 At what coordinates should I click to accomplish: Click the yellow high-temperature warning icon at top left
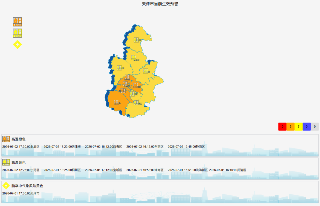[17, 33]
